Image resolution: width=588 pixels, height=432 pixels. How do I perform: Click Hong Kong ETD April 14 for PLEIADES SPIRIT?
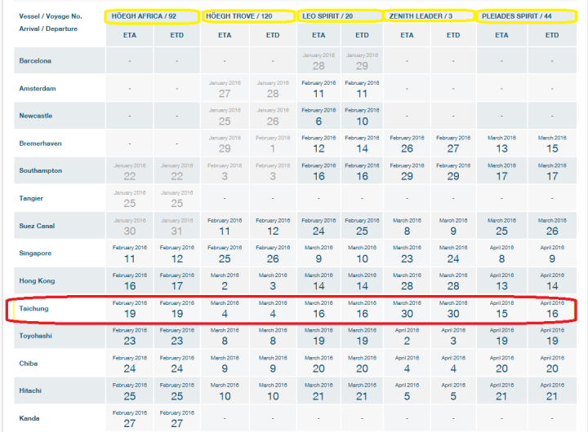click(x=552, y=282)
